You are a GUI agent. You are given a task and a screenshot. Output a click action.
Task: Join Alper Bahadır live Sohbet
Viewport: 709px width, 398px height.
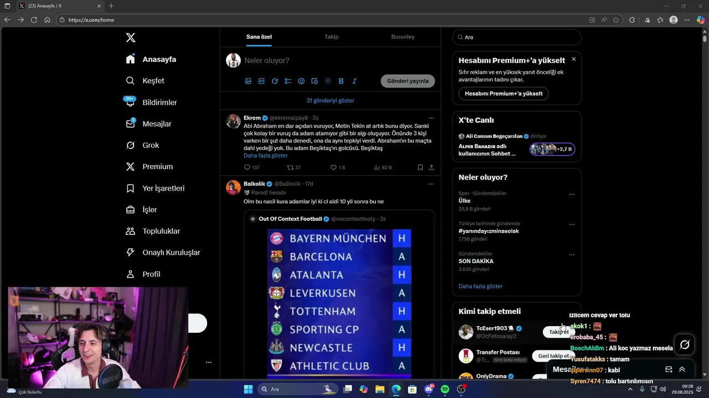[552, 149]
